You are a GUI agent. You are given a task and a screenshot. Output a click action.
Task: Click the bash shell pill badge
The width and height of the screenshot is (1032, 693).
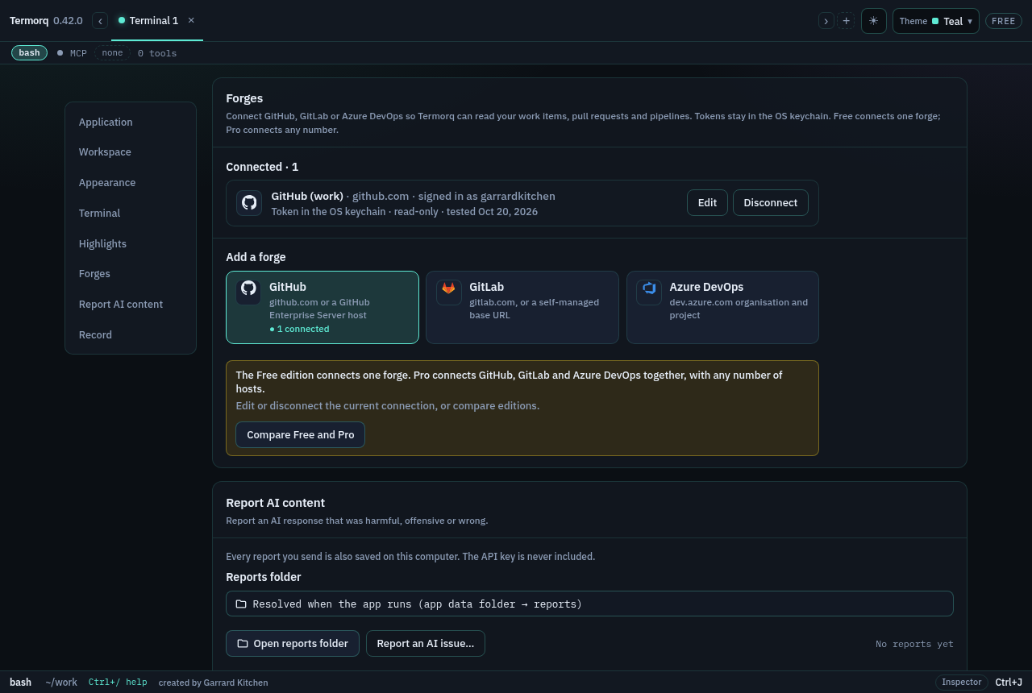(x=29, y=53)
